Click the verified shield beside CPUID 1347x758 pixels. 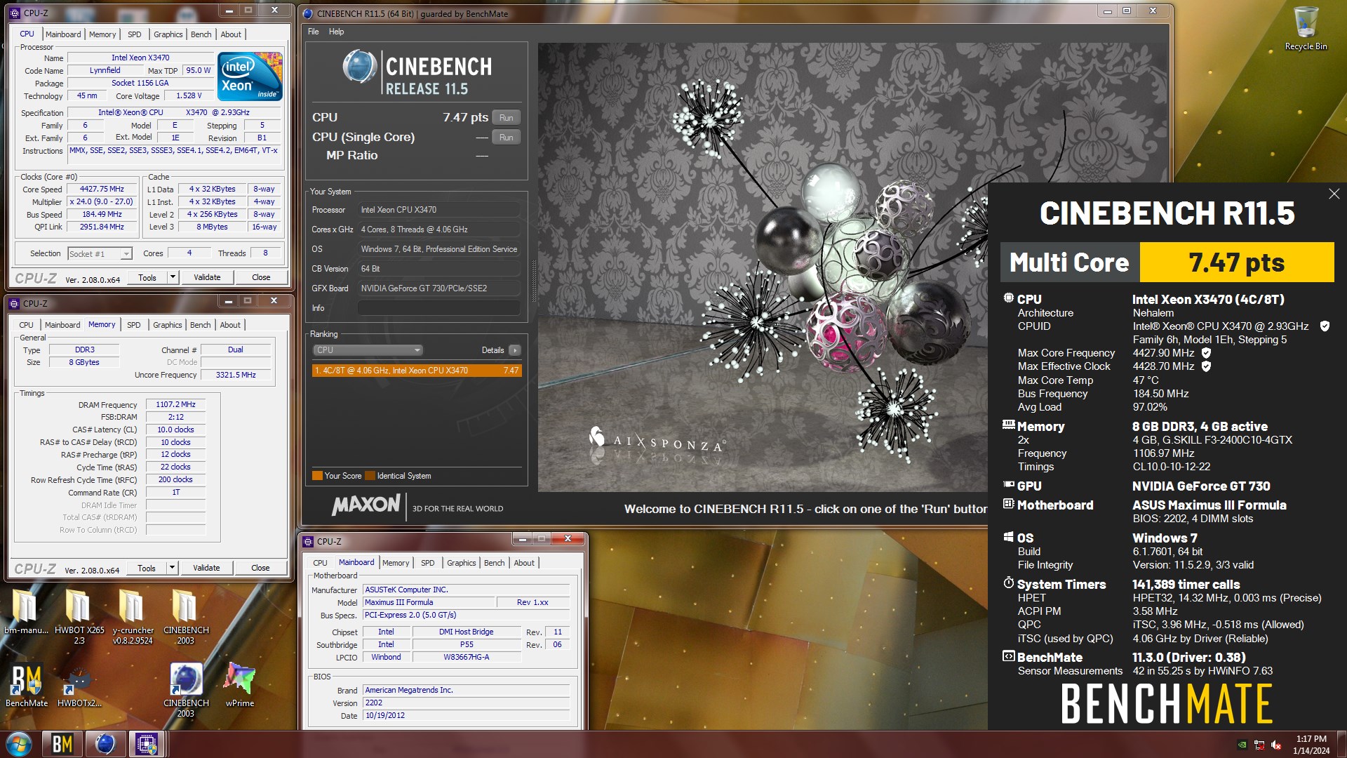1325,326
